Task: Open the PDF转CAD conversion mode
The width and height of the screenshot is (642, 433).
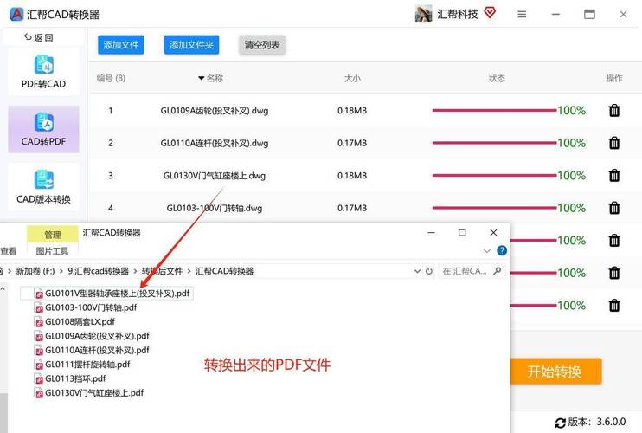Action: tap(43, 72)
